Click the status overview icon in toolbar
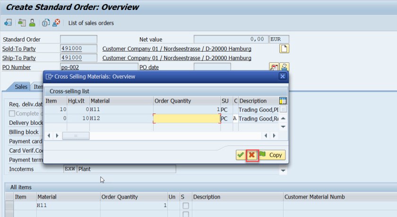The image size is (397, 217). 22,23
